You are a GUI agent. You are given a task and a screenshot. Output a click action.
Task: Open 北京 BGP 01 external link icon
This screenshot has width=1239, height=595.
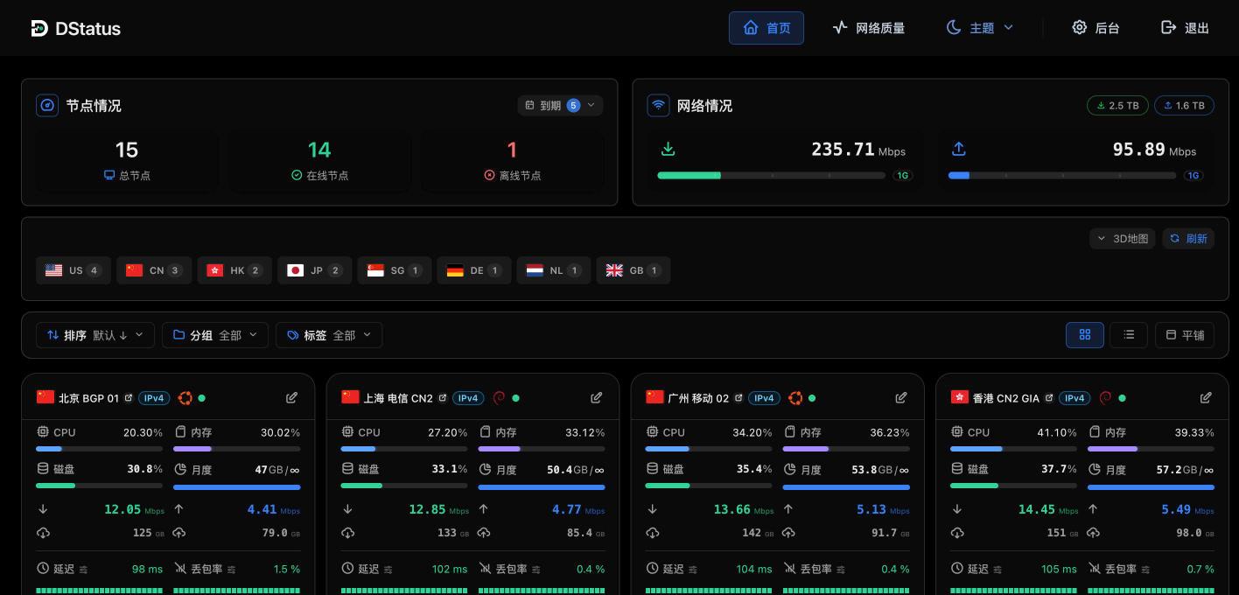click(129, 397)
